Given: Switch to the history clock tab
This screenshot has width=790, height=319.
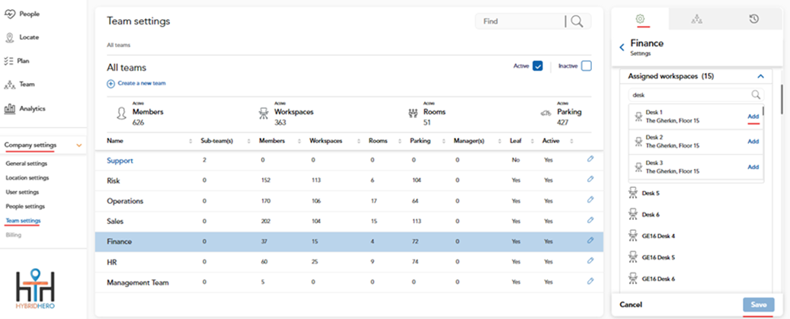Looking at the screenshot, I should pos(753,19).
